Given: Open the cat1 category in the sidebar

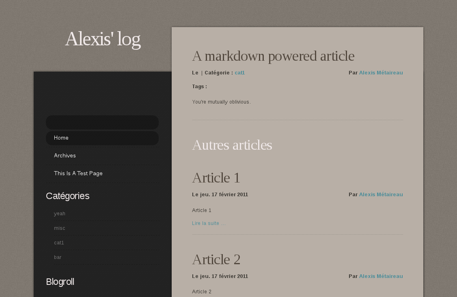Looking at the screenshot, I should 59,243.
